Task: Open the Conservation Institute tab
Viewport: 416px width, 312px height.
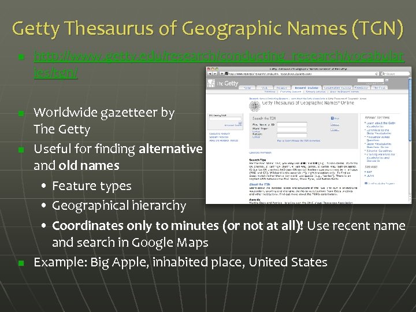Action: pyautogui.click(x=337, y=88)
